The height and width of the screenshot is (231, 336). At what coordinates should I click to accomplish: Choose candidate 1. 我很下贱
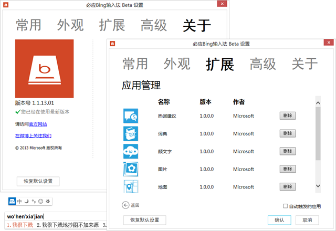[20, 225]
